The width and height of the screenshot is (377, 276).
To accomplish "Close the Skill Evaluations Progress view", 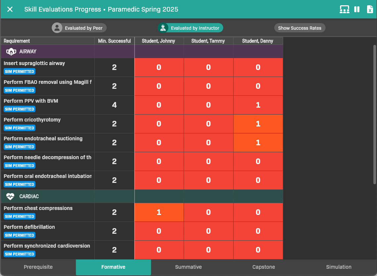I will point(10,9).
